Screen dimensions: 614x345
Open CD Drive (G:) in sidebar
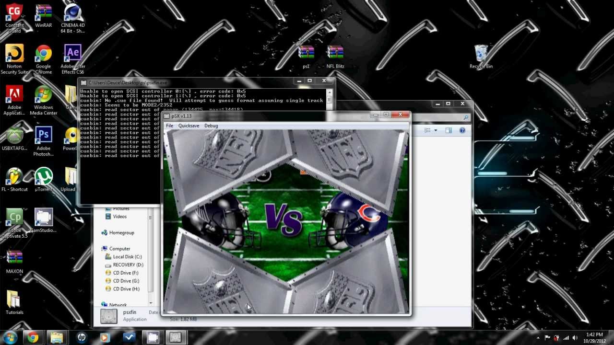[126, 281]
